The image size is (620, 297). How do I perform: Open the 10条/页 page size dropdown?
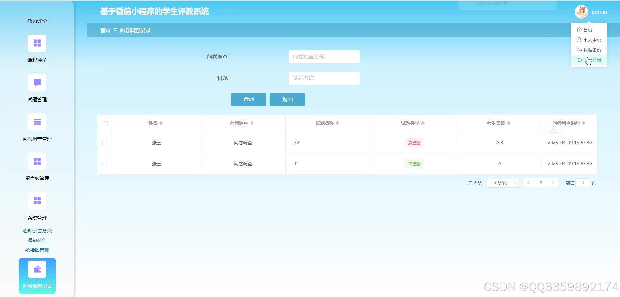coord(502,183)
